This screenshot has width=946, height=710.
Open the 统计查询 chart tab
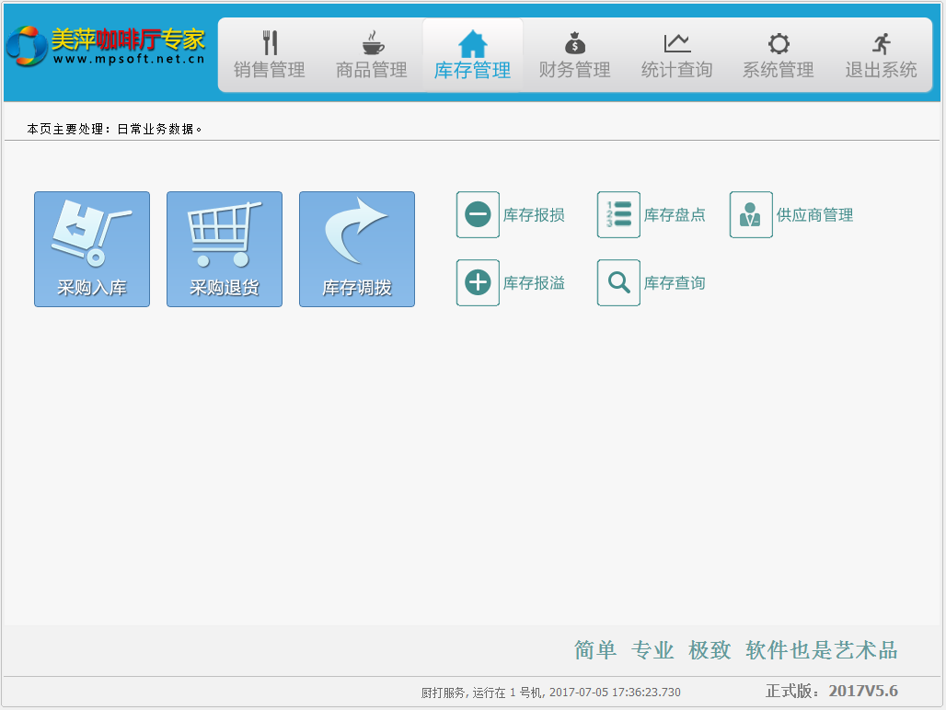coord(676,56)
